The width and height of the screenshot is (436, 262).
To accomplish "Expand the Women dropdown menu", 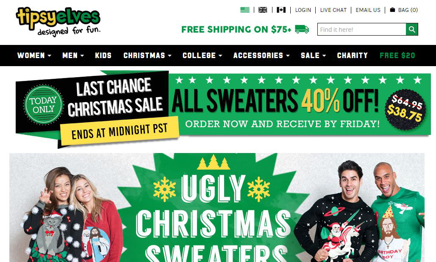I will pyautogui.click(x=34, y=56).
